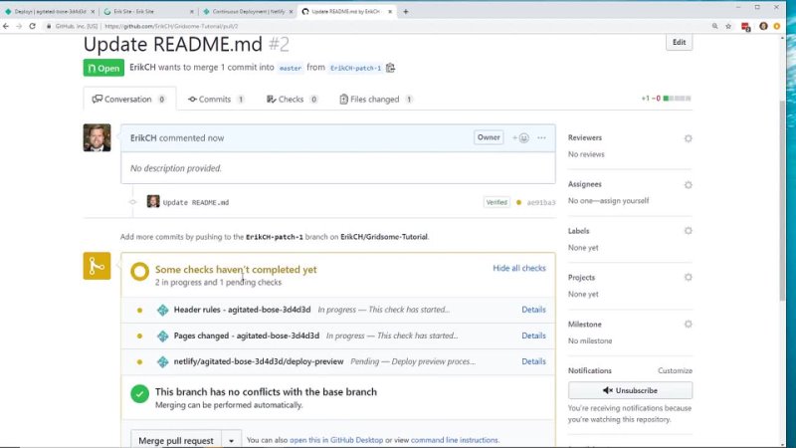
Task: Click the open this in GitHub Desktop link
Action: (336, 440)
